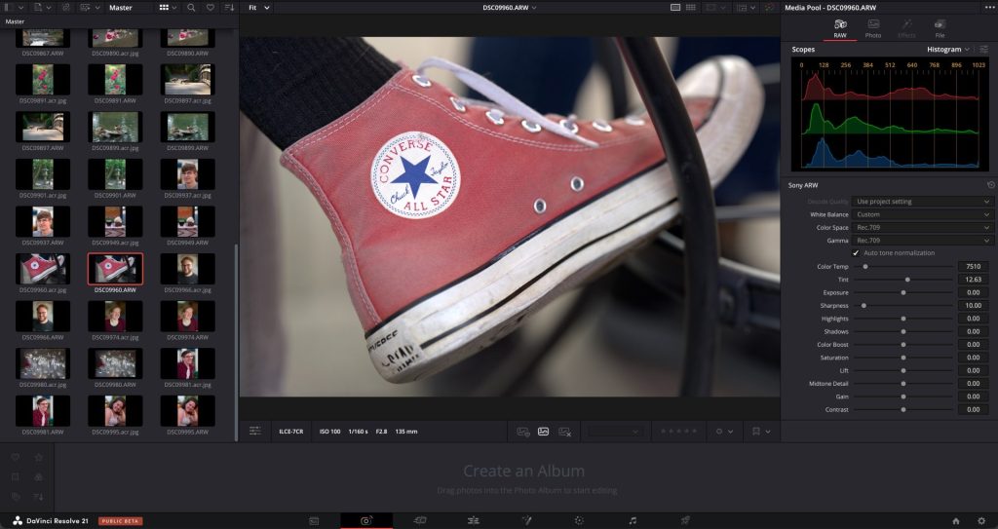This screenshot has width=998, height=529.
Task: Click the heart favorites filter icon
Action: pos(211,7)
